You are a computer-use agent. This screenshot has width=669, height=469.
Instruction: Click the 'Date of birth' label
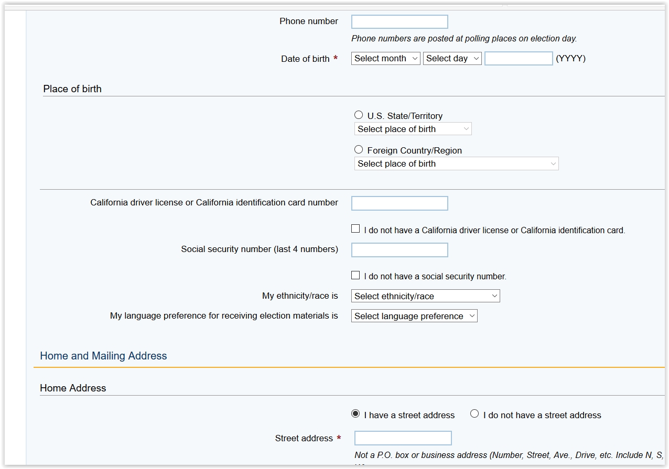[x=305, y=59]
